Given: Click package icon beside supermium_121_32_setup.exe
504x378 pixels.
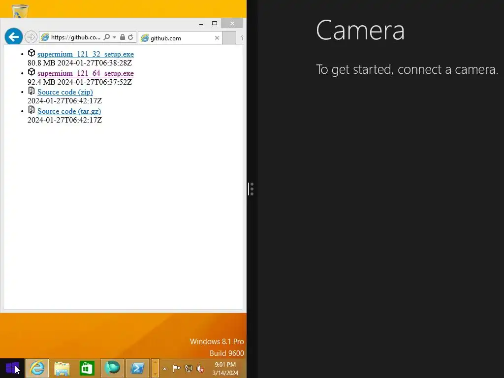Looking at the screenshot, I should [x=31, y=53].
